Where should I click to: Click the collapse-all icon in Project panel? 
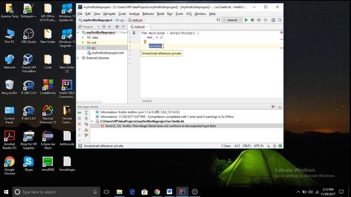tap(110, 27)
